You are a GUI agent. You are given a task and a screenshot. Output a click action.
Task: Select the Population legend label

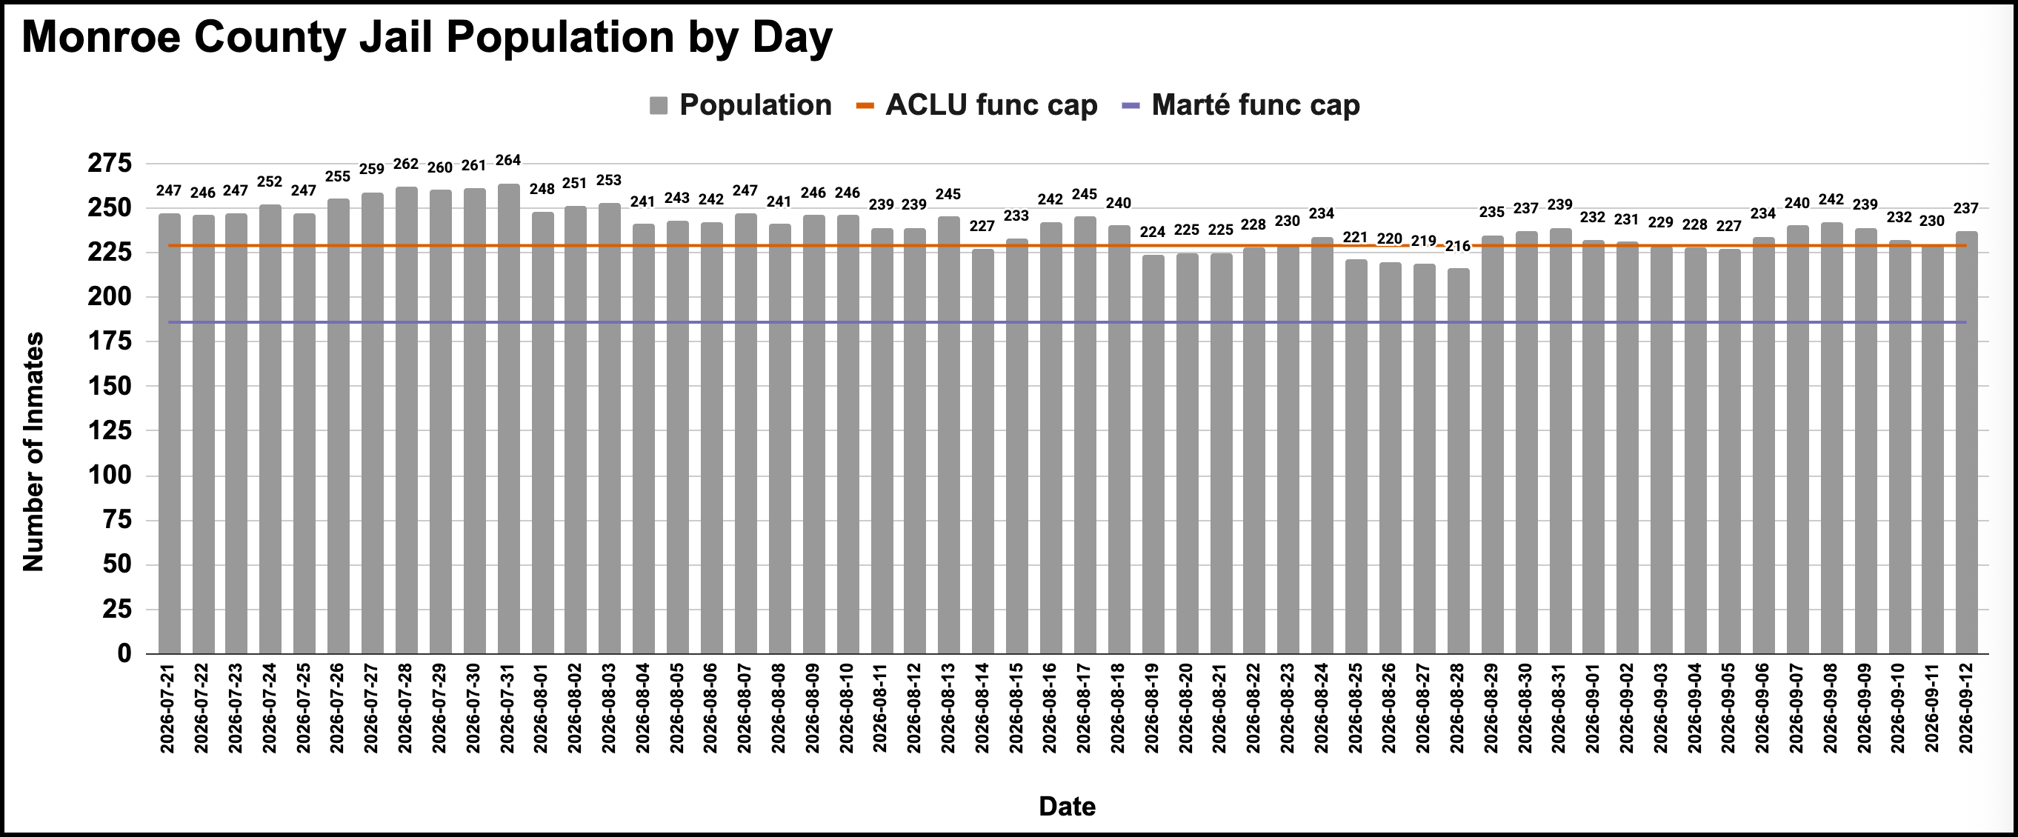tap(755, 105)
